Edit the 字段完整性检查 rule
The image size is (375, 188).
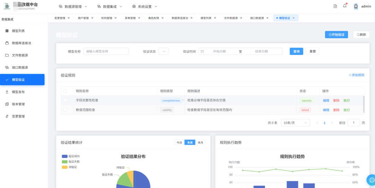(326, 100)
